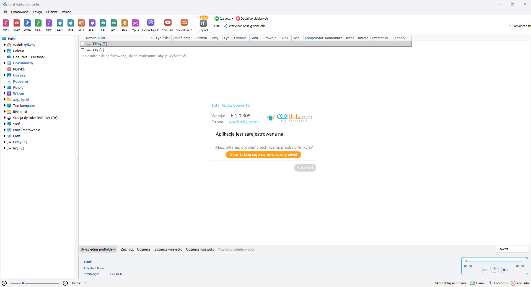Open the Ulubione menu
This screenshot has height=287, width=531.
[52, 12]
